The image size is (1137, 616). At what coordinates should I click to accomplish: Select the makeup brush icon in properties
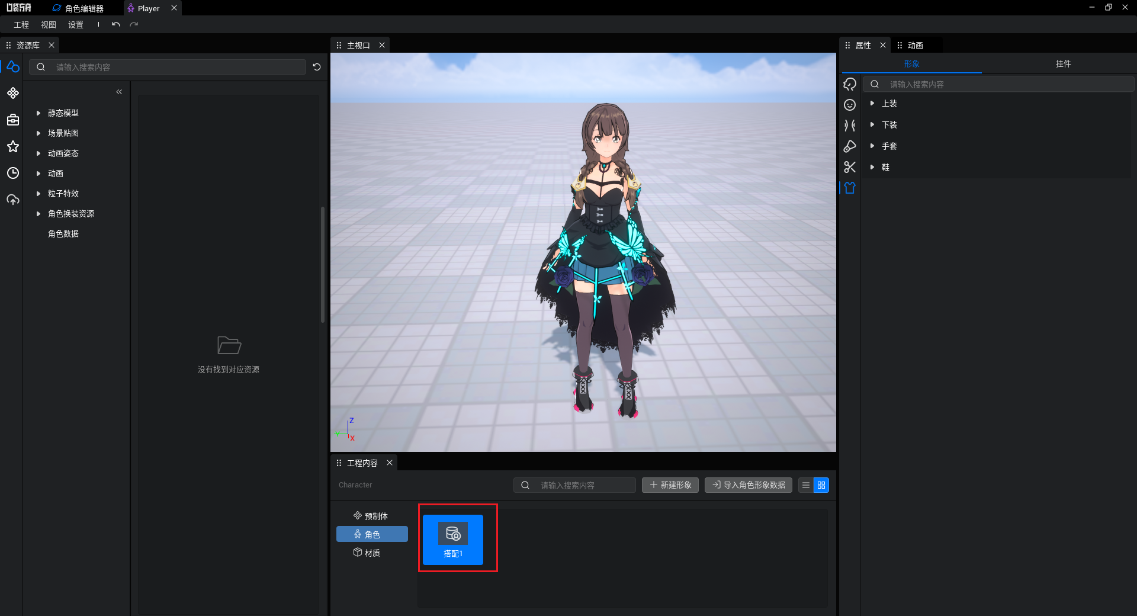[x=850, y=146]
